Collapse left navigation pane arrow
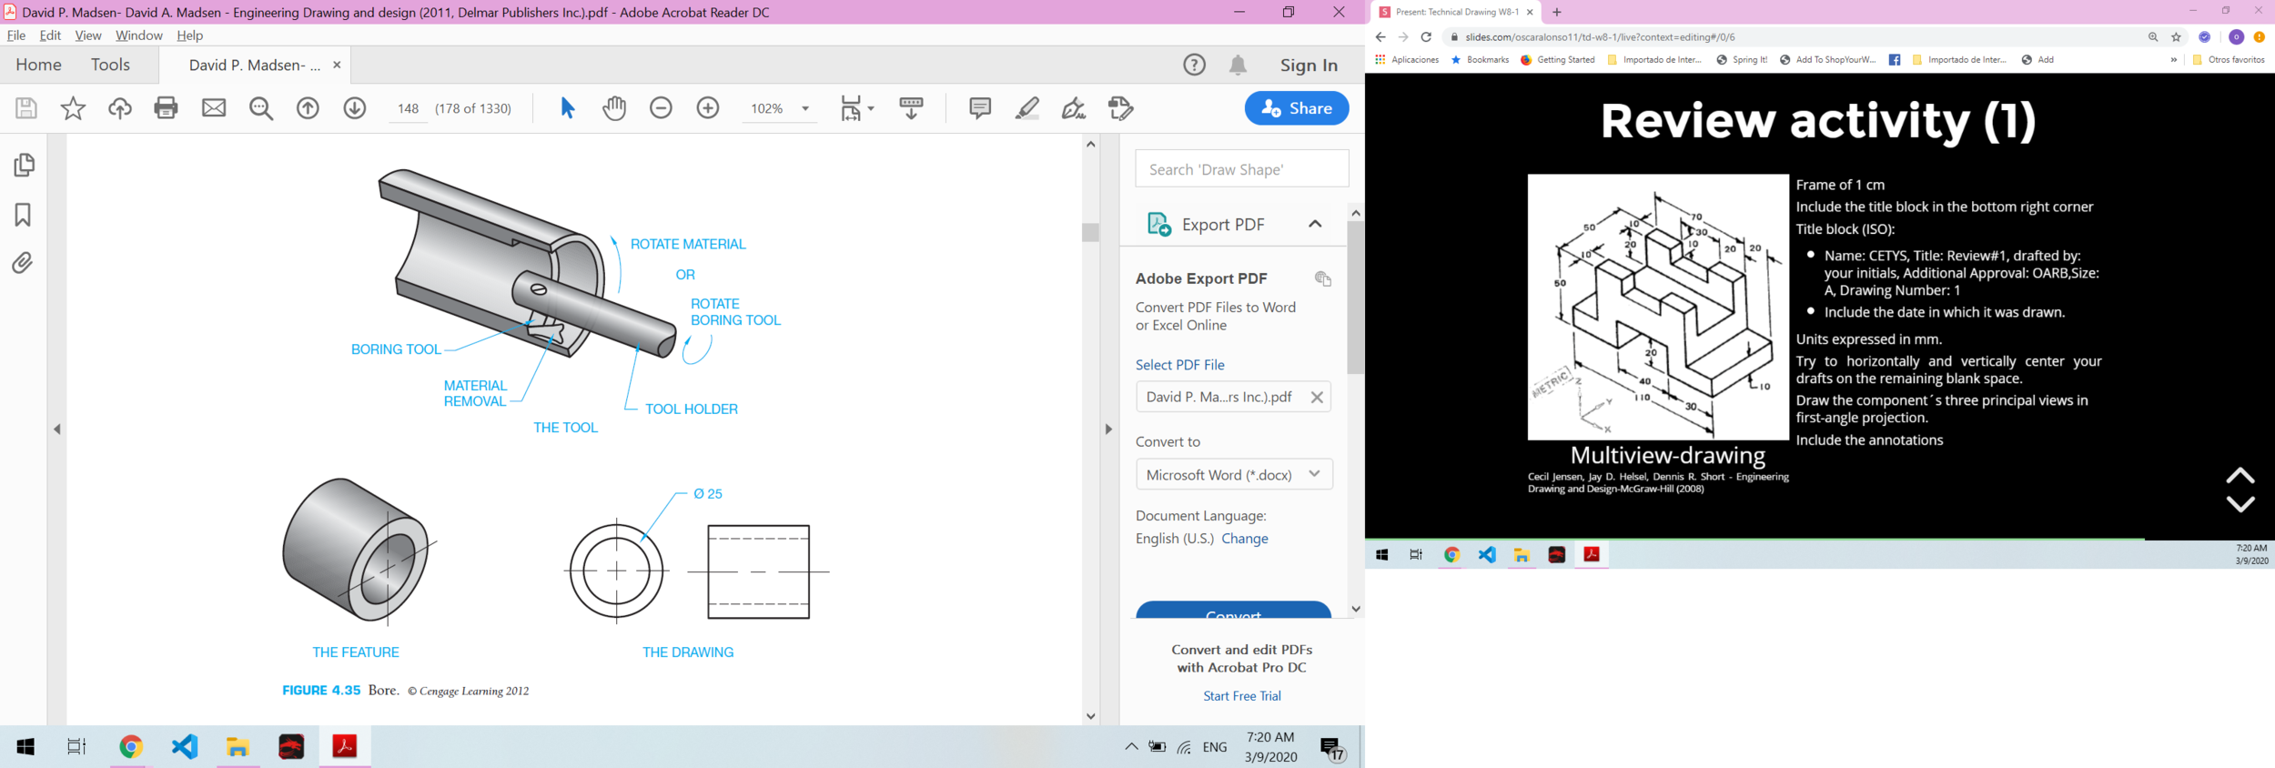Viewport: 2275px width, 768px height. click(57, 429)
